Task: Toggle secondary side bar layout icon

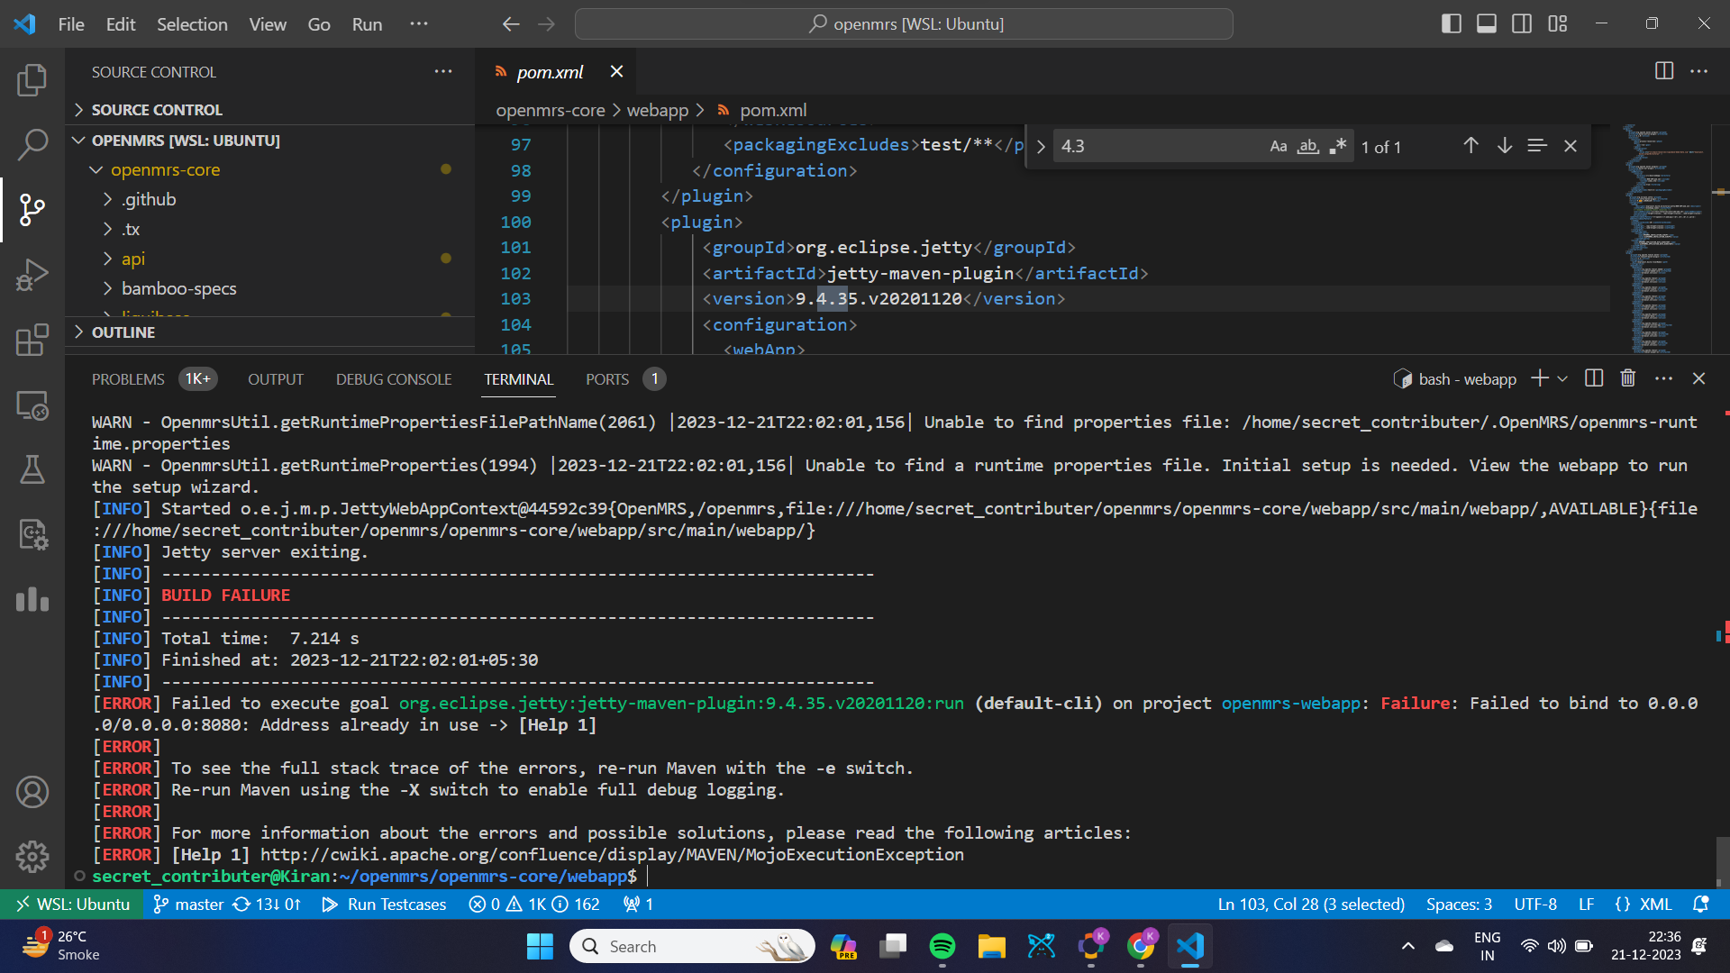Action: point(1522,24)
